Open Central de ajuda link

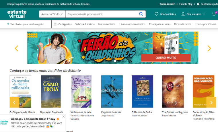(209, 4)
